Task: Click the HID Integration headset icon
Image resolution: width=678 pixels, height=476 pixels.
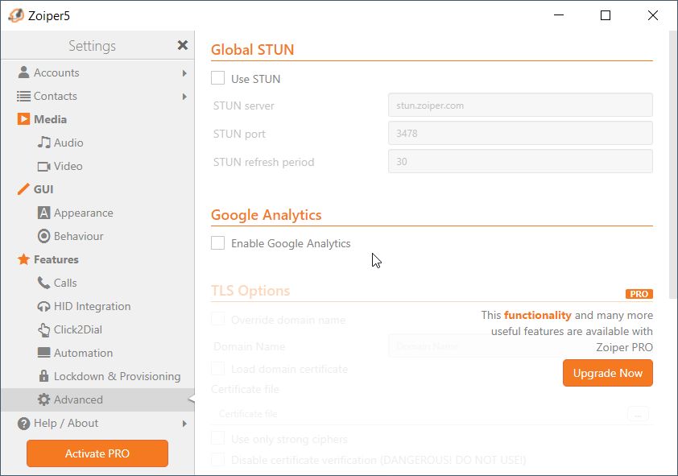Action: (43, 307)
